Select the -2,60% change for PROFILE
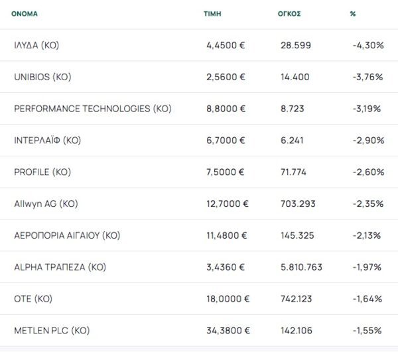This screenshot has height=352, width=398. 368,172
